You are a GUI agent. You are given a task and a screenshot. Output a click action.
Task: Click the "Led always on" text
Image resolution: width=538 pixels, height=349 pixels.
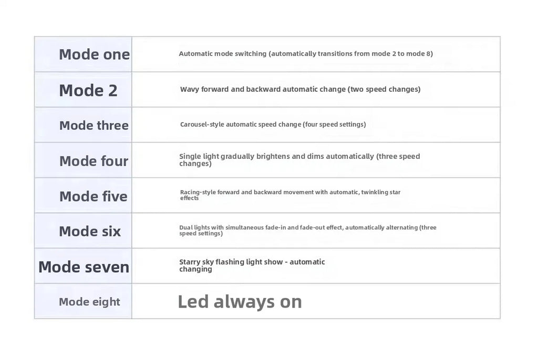[x=240, y=301]
